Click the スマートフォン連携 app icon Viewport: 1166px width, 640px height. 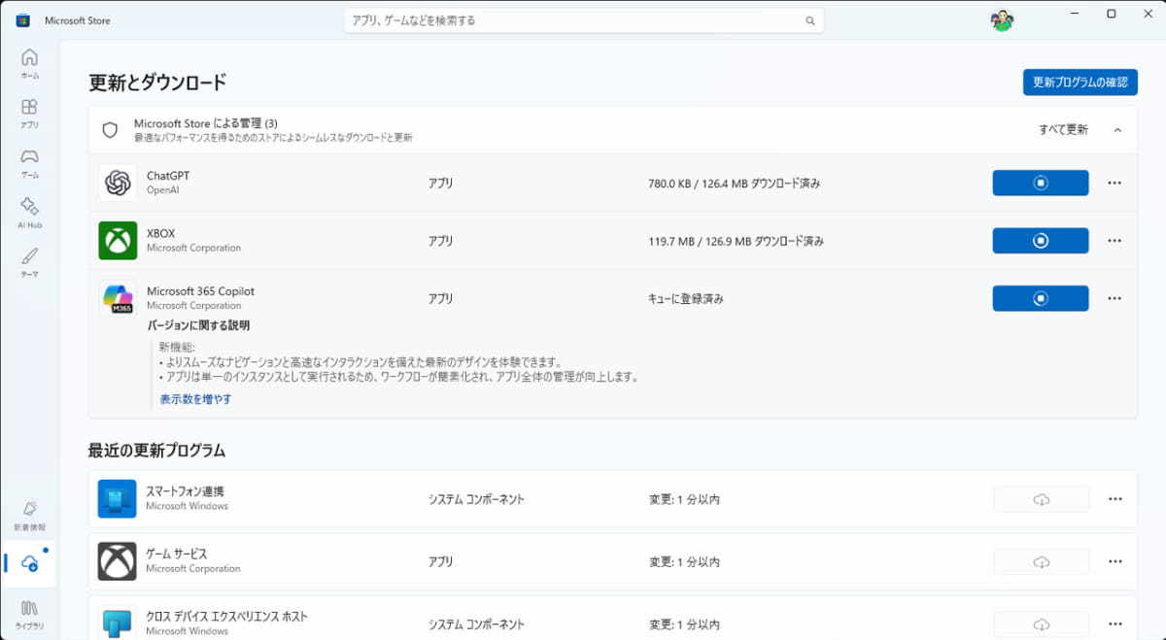point(118,499)
